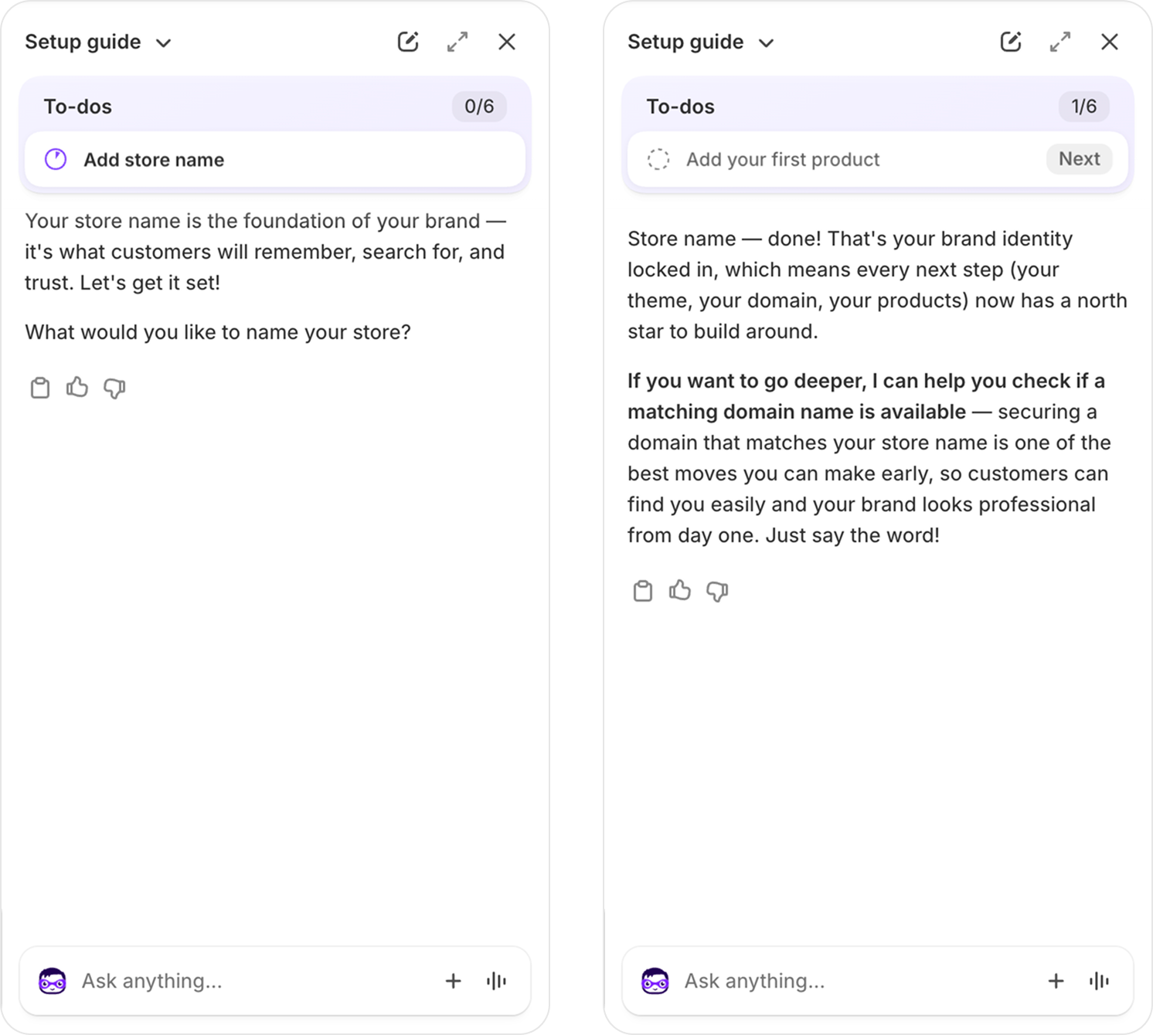Click the new chat icon in left panel
The width and height of the screenshot is (1153, 1035).
click(408, 42)
